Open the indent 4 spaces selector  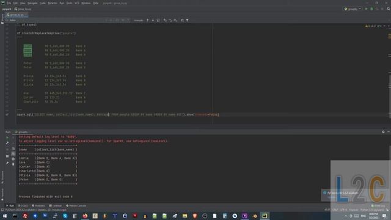coord(354,210)
